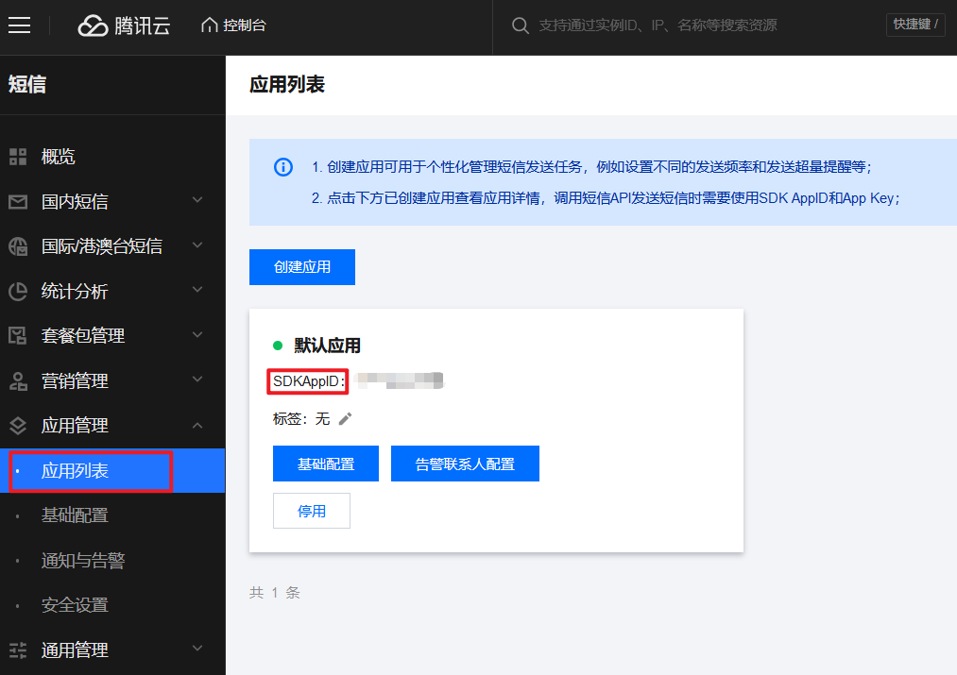Click the 统计分析 pie chart icon
The height and width of the screenshot is (675, 957).
(18, 291)
